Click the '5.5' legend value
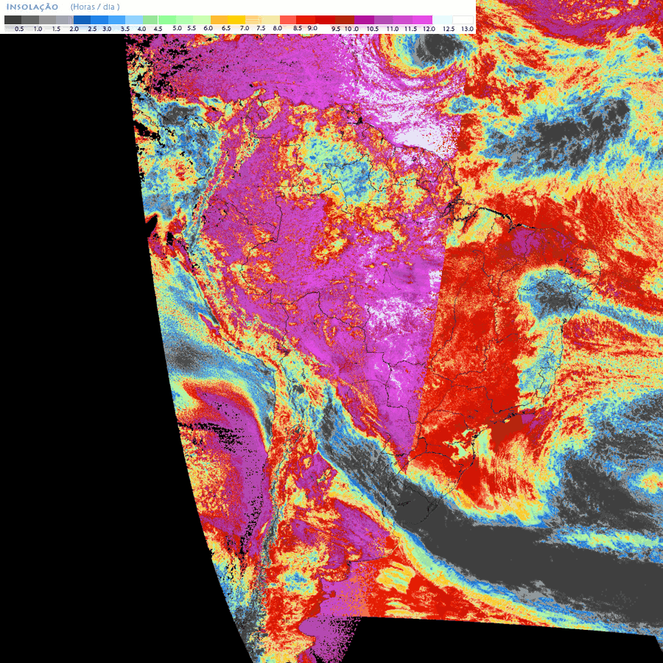The width and height of the screenshot is (663, 663). pos(192,28)
